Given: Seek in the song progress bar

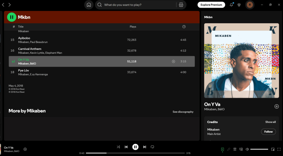Looking at the screenshot, I should [x=135, y=153].
